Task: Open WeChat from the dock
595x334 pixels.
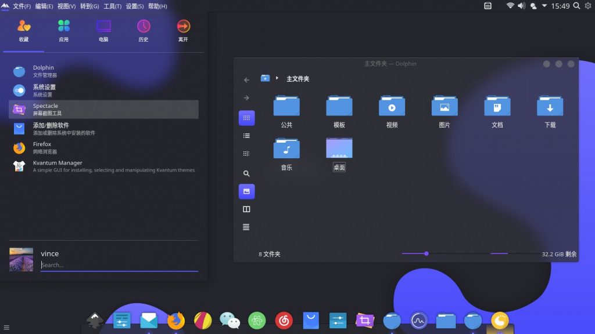Action: click(230, 320)
